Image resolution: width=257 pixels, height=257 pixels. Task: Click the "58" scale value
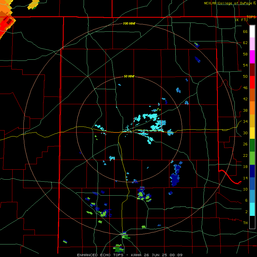point(245,54)
